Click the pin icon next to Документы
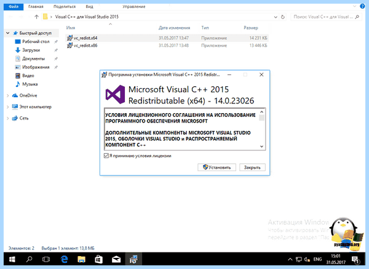 [x=56, y=58]
